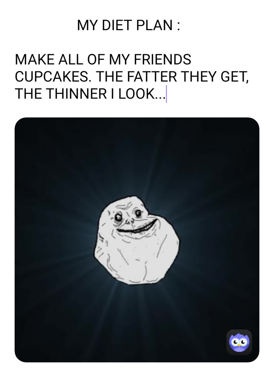
Task: Tap the Forever Alone face in the image
Action: pos(137,239)
